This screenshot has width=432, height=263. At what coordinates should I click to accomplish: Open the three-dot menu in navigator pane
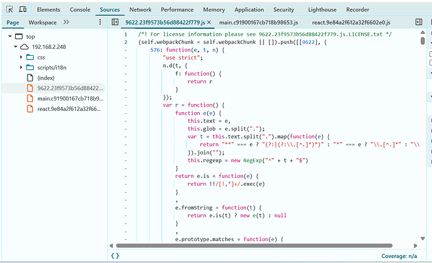point(100,22)
